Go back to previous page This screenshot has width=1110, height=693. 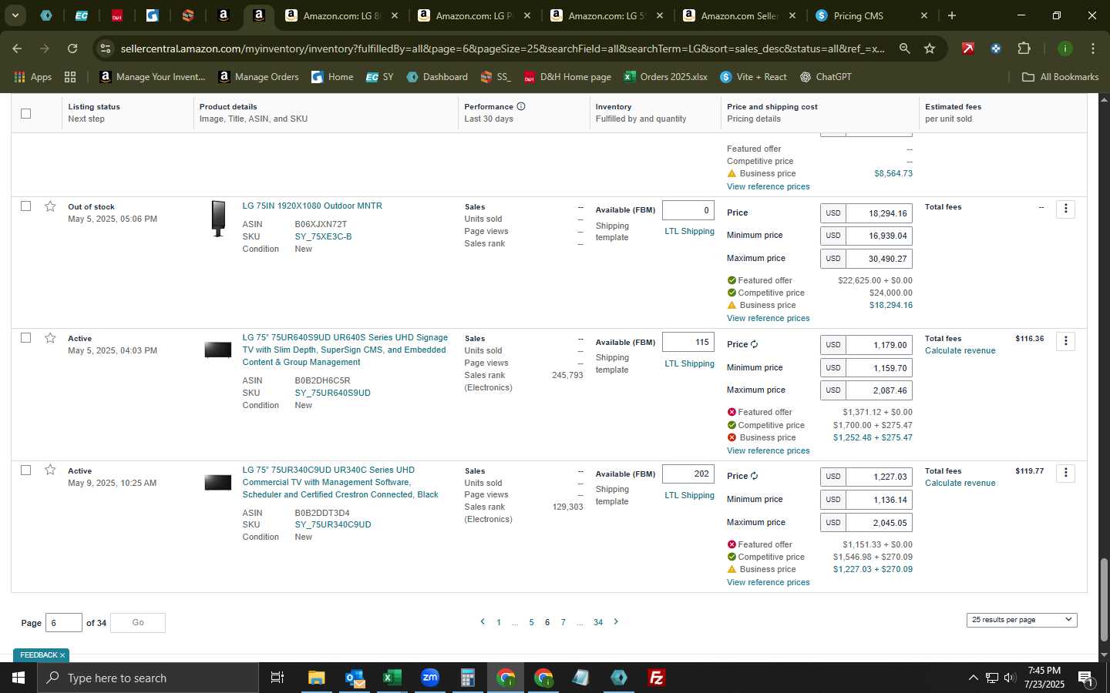coord(17,49)
